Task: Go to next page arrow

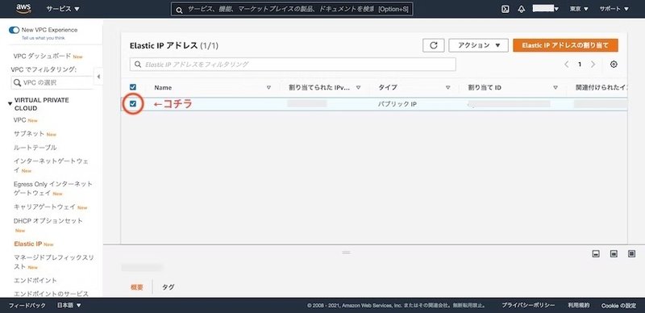Action: tap(593, 65)
